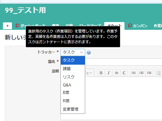
Task: Click the 99_テスト用 project title
Action: click(x=25, y=10)
